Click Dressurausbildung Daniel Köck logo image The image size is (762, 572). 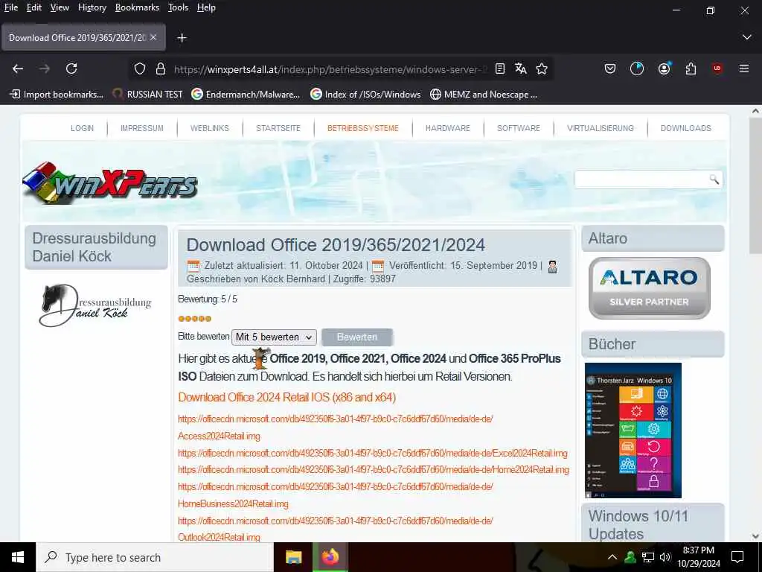click(95, 305)
